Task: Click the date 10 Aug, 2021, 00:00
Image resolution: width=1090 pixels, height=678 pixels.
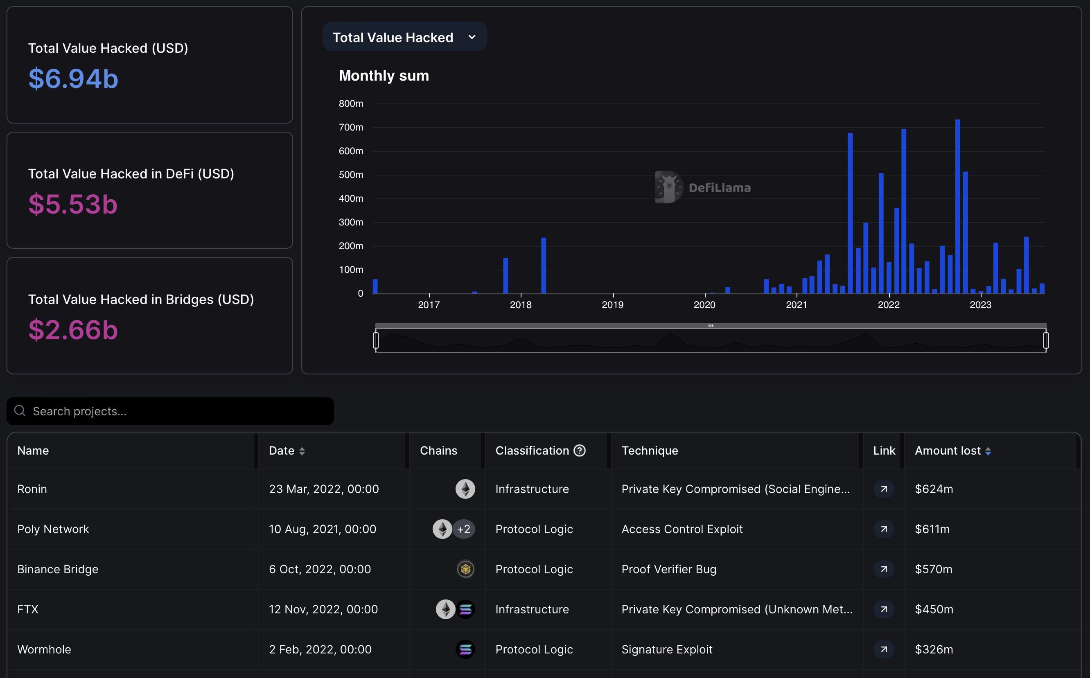Action: [323, 529]
